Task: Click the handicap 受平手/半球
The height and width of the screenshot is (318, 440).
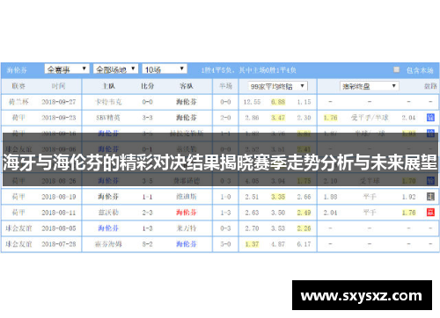Action: pos(370,118)
